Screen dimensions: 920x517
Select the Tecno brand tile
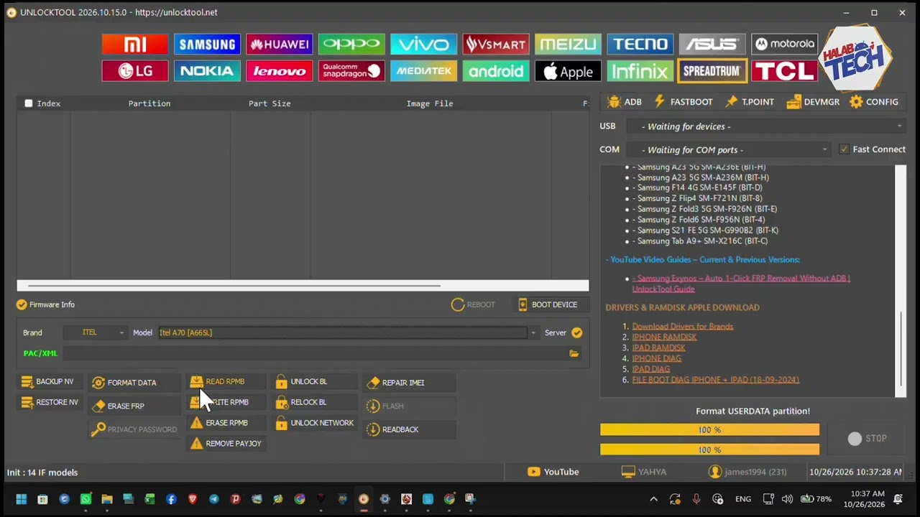point(640,45)
